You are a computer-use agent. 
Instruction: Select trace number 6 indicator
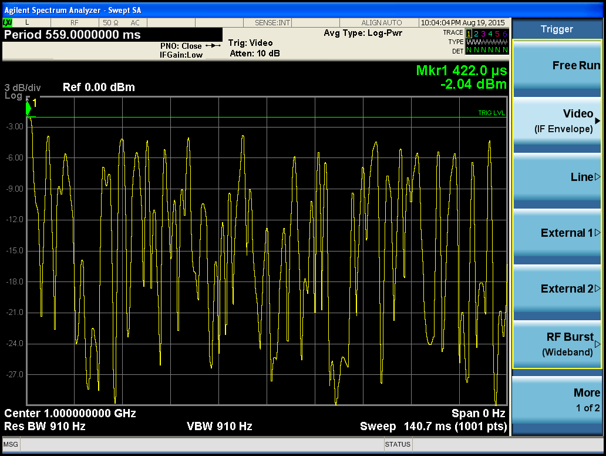tap(505, 33)
